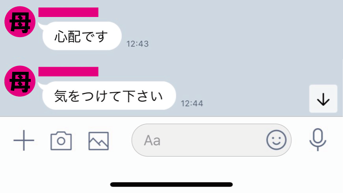The image size is (343, 193).
Task: Tap the home indicator bar
Action: tap(171, 184)
